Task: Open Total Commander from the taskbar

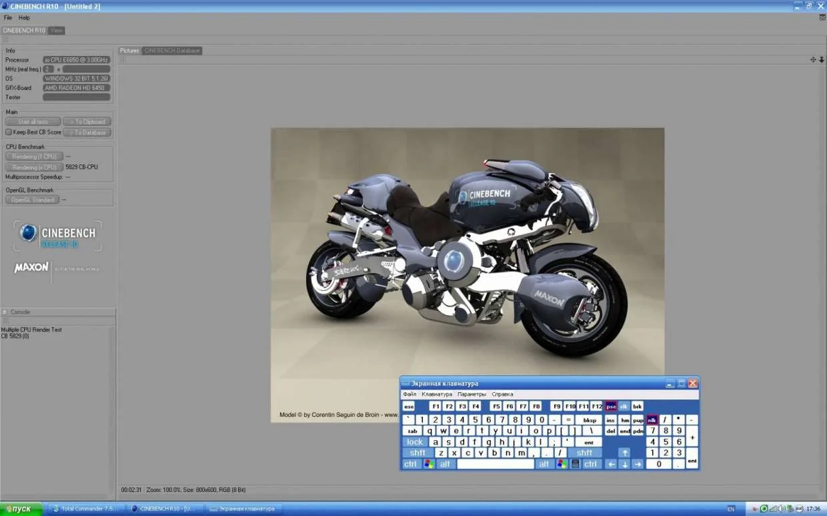Action: (x=84, y=509)
